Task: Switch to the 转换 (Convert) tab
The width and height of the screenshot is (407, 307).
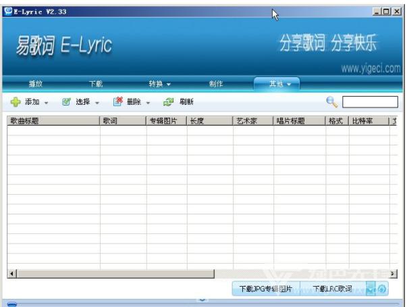Action: tap(156, 84)
